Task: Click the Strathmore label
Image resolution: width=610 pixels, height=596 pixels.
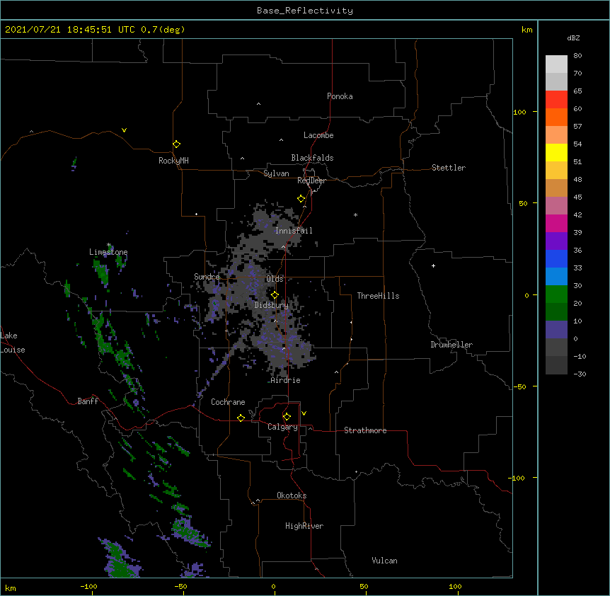Action: (365, 430)
